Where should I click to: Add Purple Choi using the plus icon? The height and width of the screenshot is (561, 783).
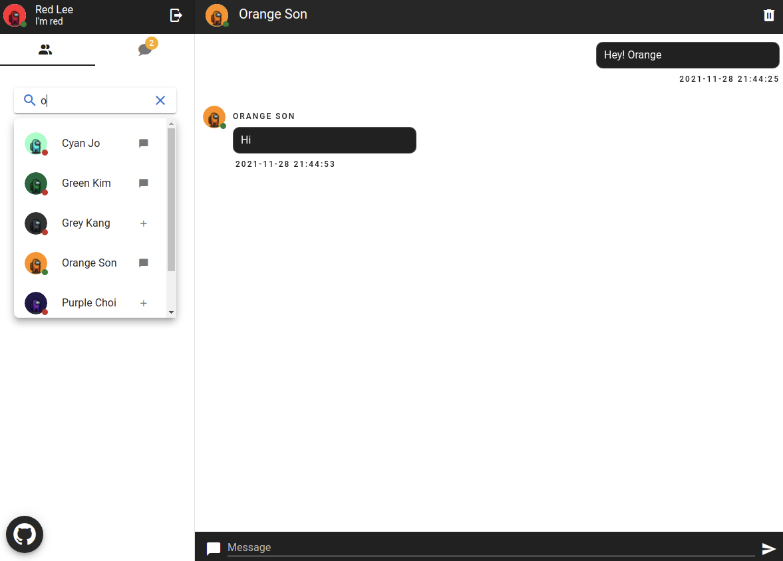tap(143, 303)
